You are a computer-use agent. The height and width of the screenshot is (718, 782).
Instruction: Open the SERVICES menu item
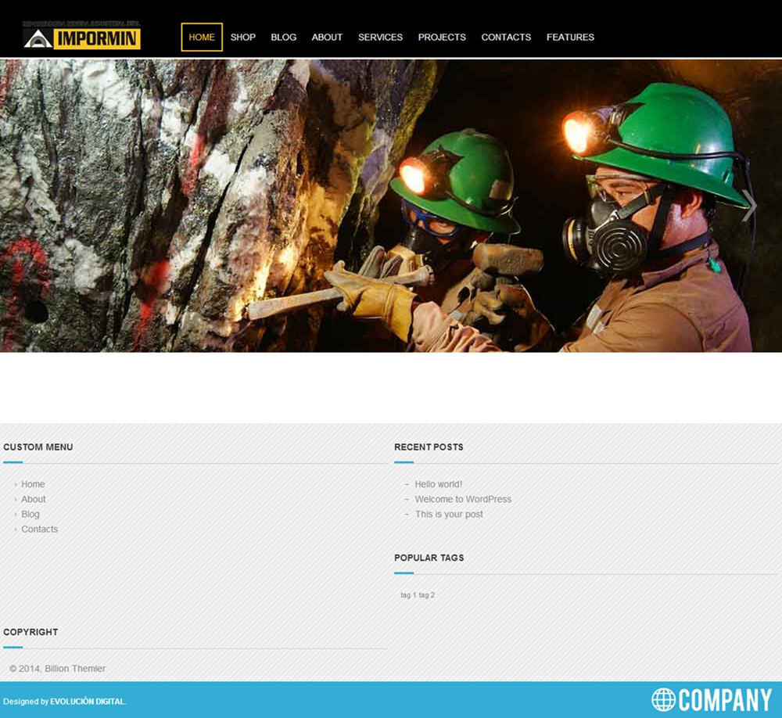[x=380, y=37]
